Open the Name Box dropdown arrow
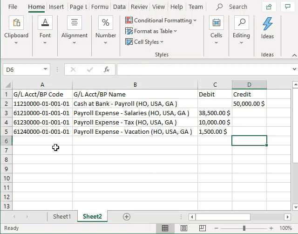This screenshot has width=298, height=234. point(45,69)
